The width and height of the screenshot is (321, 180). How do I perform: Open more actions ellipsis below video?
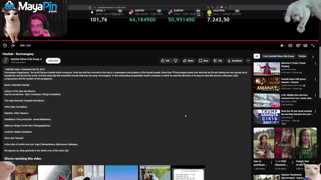pyautogui.click(x=248, y=61)
